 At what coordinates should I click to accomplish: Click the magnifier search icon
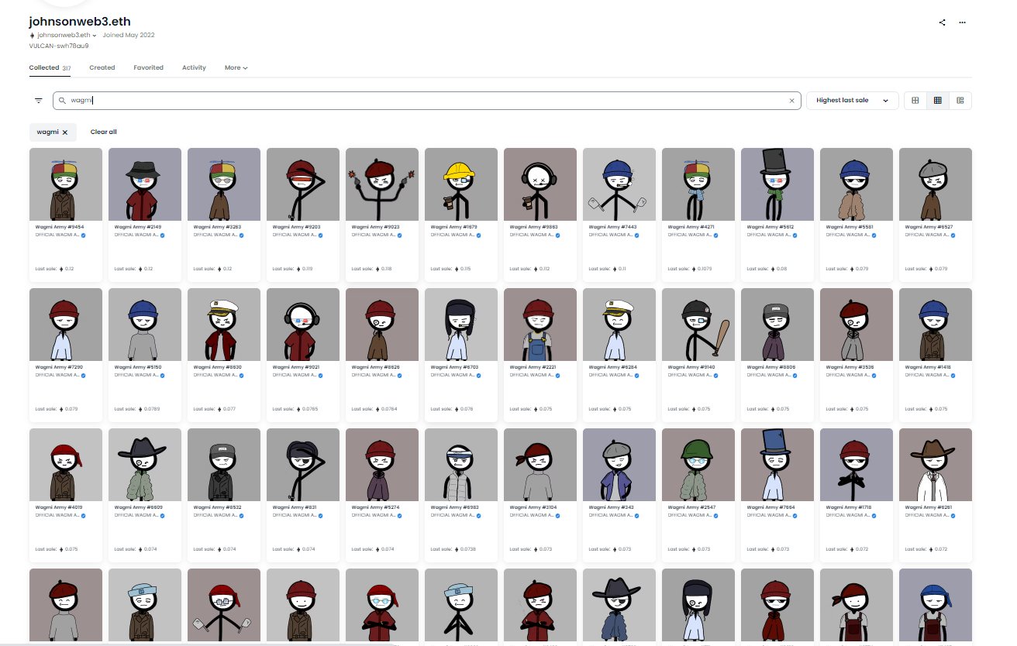(62, 101)
